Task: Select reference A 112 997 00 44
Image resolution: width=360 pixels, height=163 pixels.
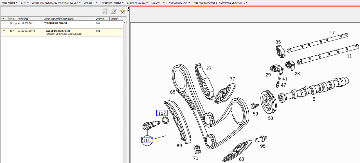Action: click(x=26, y=31)
